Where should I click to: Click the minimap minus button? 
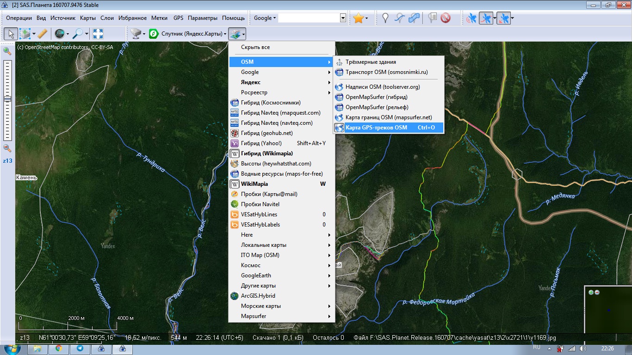tap(597, 292)
